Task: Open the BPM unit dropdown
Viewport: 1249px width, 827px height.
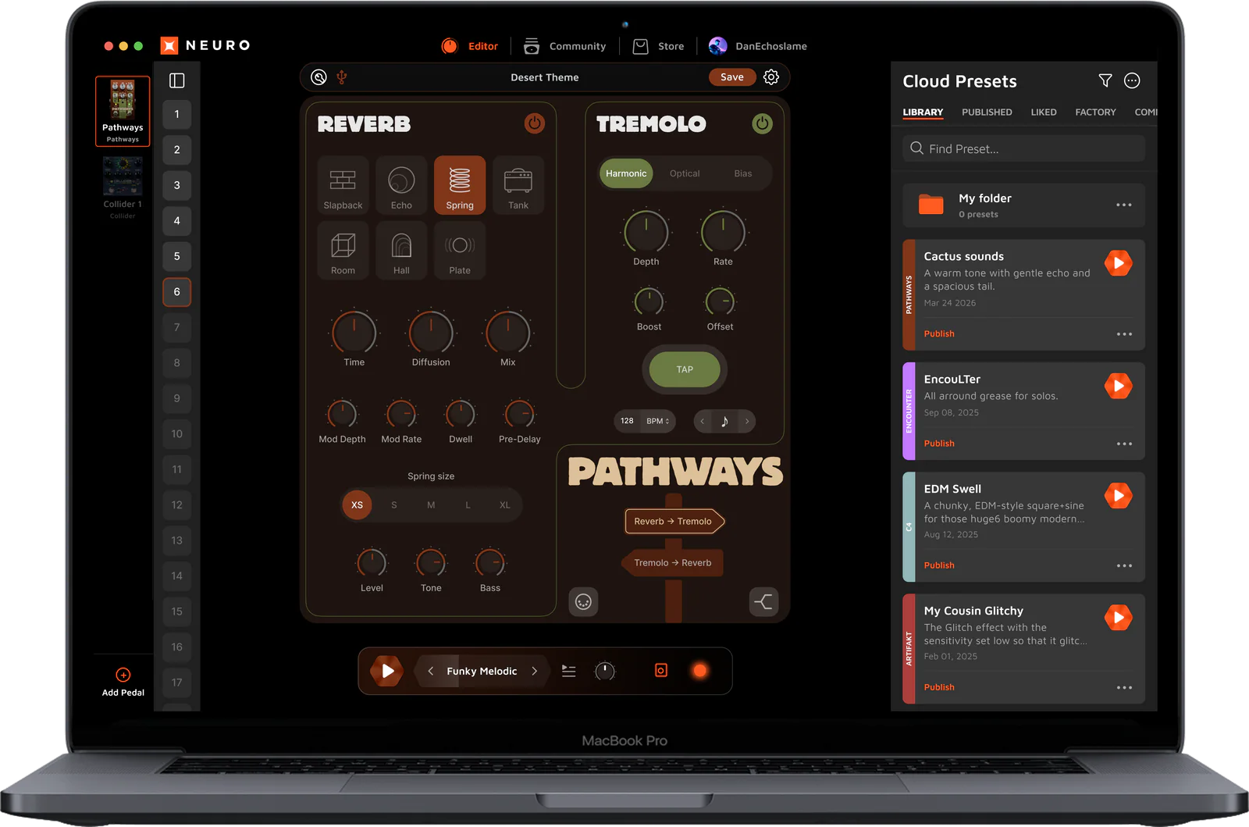Action: (x=657, y=421)
